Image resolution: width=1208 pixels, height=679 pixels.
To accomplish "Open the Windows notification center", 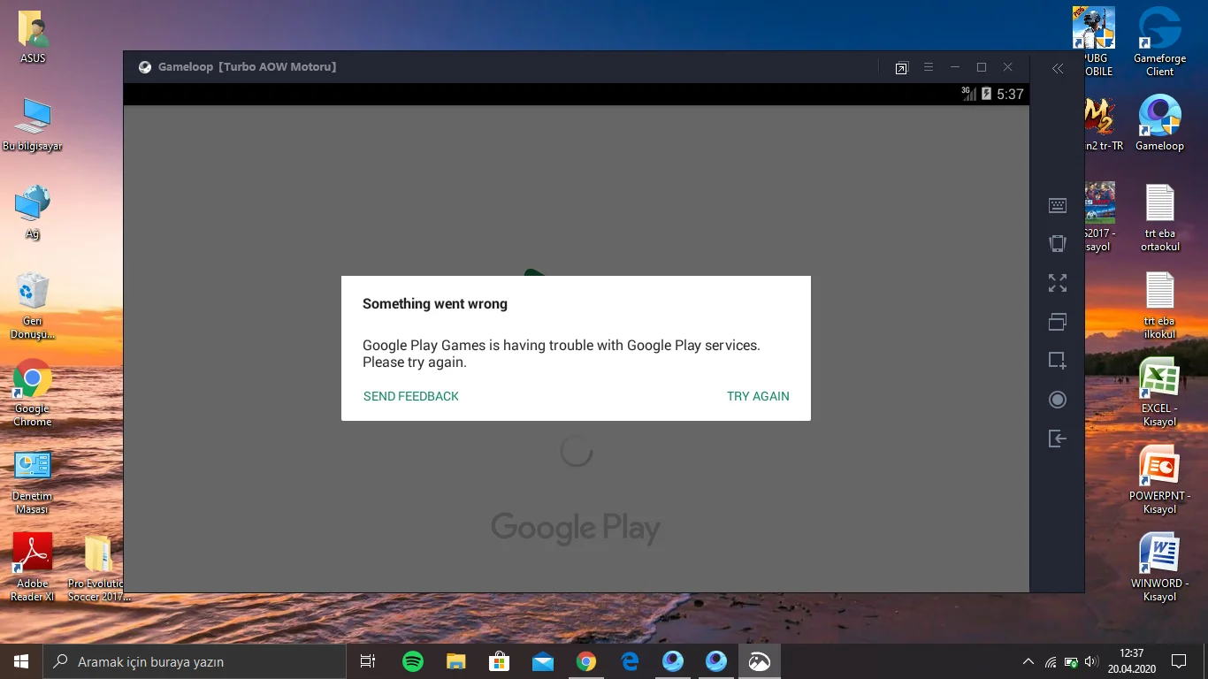I will coord(1178,661).
